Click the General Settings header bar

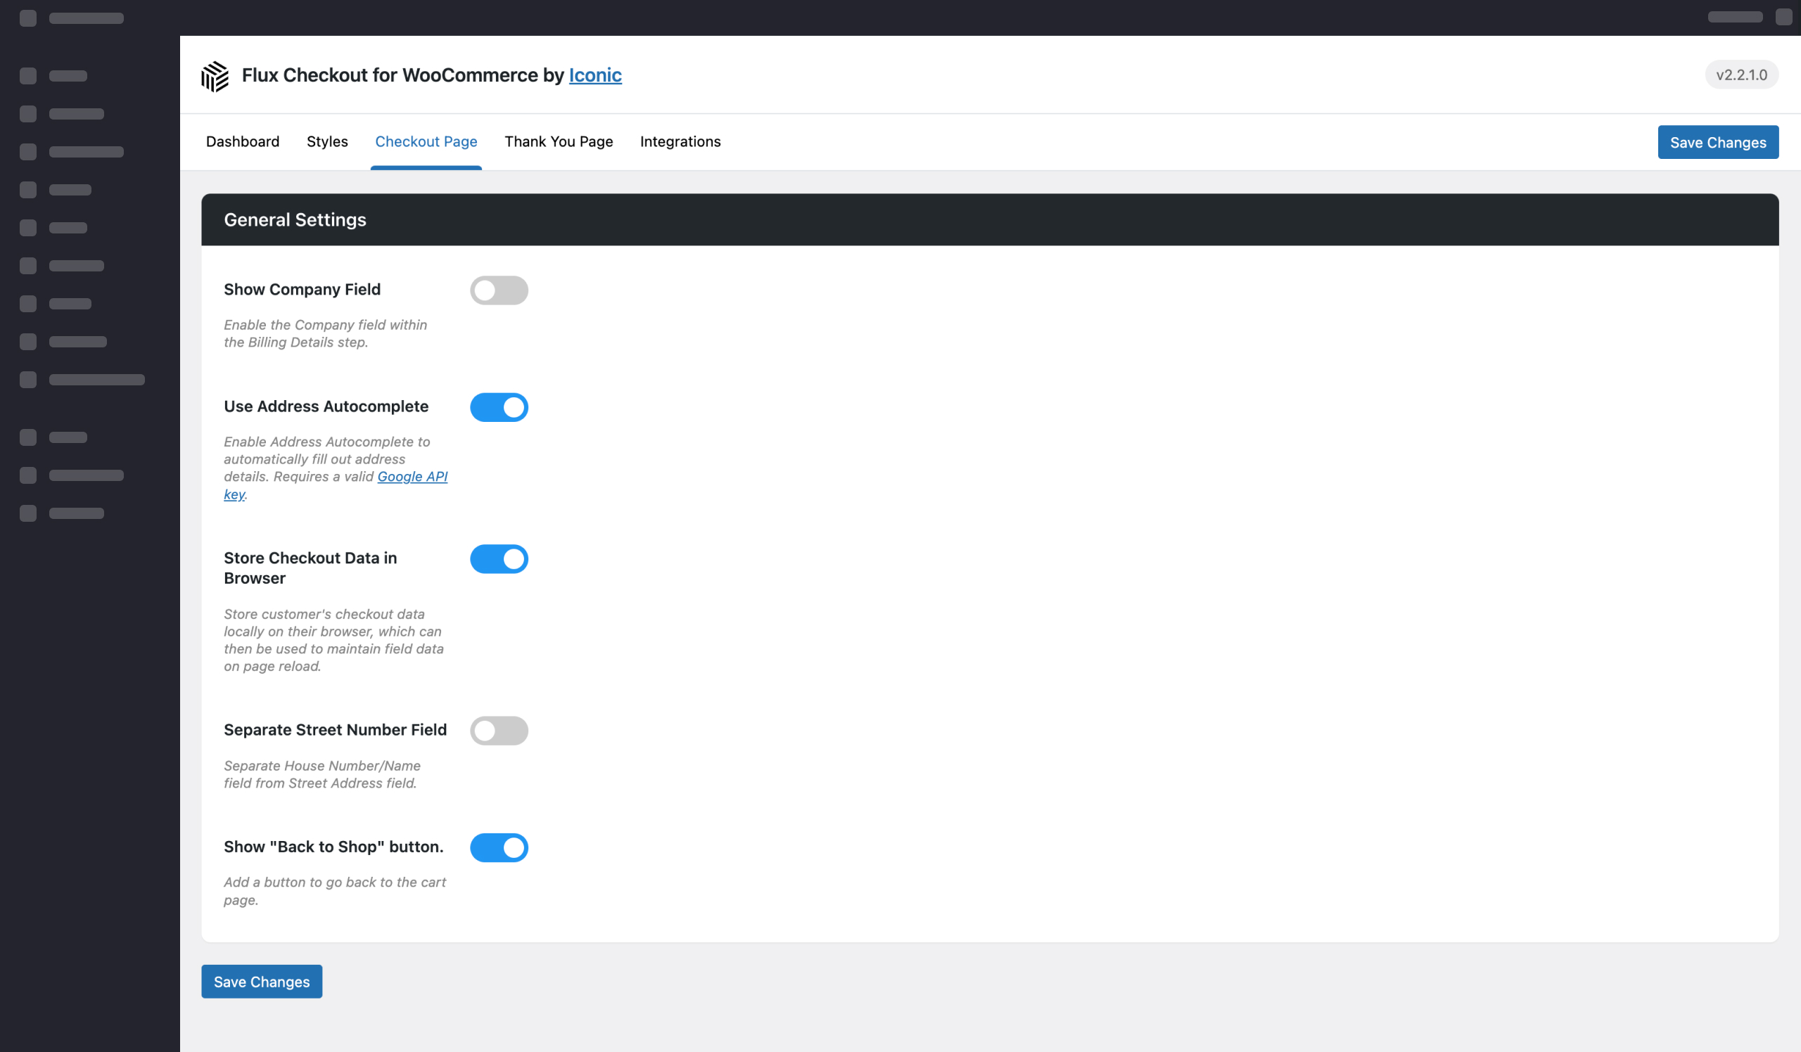click(295, 219)
